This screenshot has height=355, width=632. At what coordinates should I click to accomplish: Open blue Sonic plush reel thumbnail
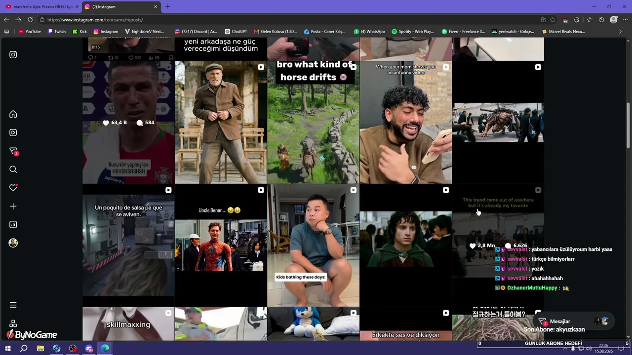point(313,324)
